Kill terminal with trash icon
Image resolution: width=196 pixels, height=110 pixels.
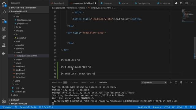tap(181, 82)
